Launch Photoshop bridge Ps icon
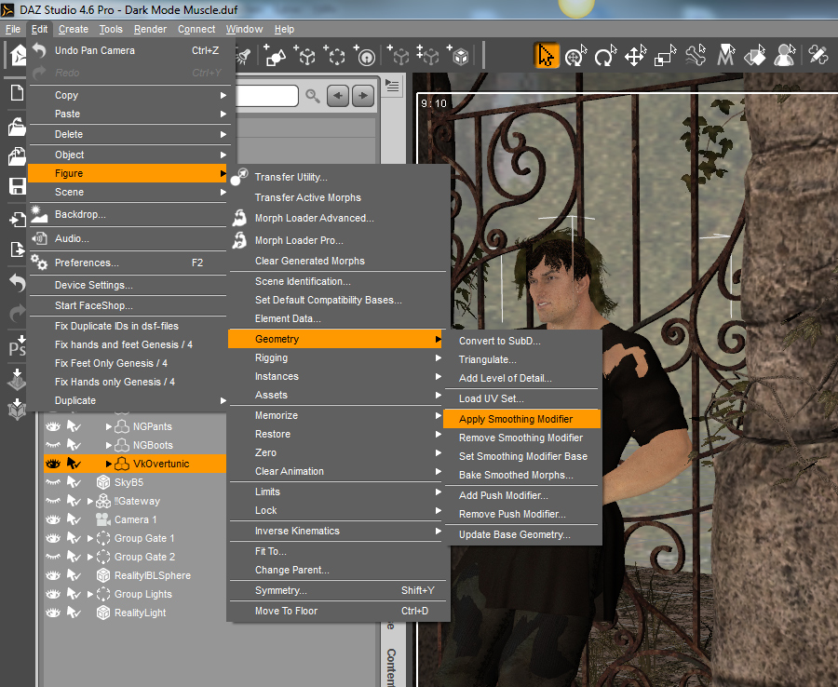This screenshot has width=838, height=687. tap(17, 346)
